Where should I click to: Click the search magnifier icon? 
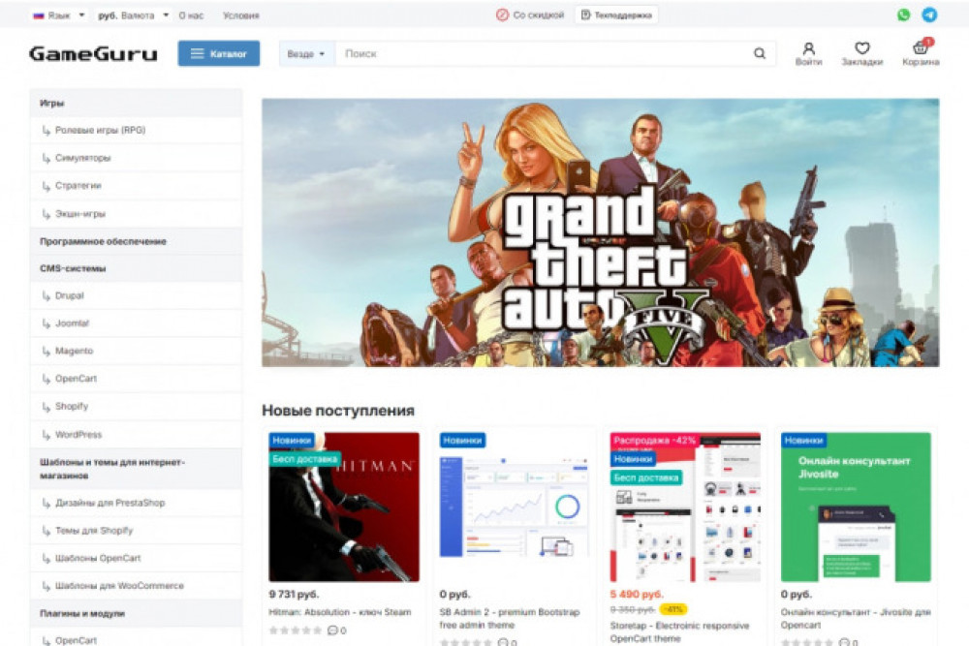point(760,53)
